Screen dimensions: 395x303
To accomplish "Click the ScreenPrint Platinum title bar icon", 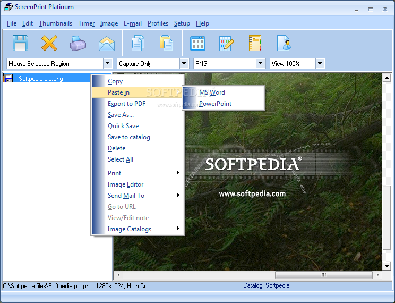I will [x=8, y=7].
